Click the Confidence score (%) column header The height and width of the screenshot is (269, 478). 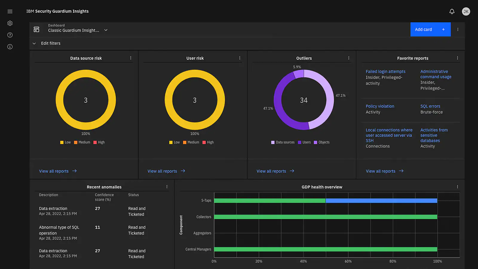coord(104,197)
